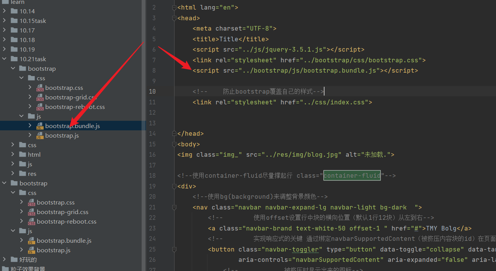Expand the 10.18 folder chevron
This screenshot has width=496, height=271.
pos(4,40)
